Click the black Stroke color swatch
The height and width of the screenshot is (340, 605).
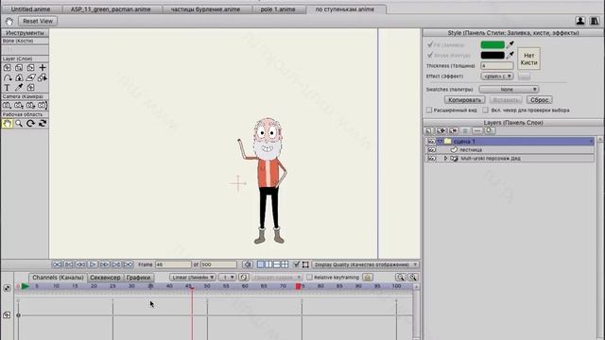point(493,55)
